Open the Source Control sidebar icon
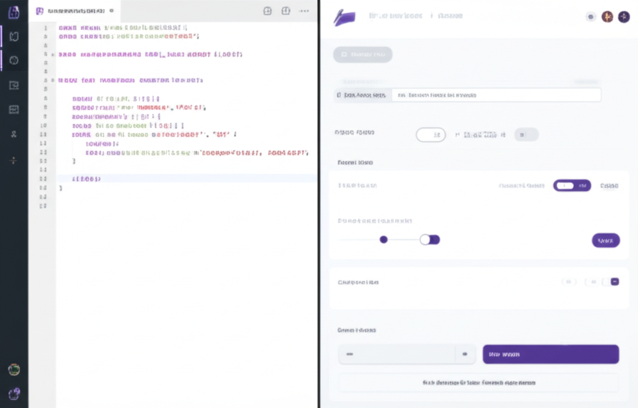The height and width of the screenshot is (408, 638). pos(14,60)
